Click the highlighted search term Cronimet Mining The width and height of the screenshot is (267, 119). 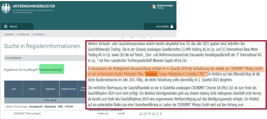51,70
